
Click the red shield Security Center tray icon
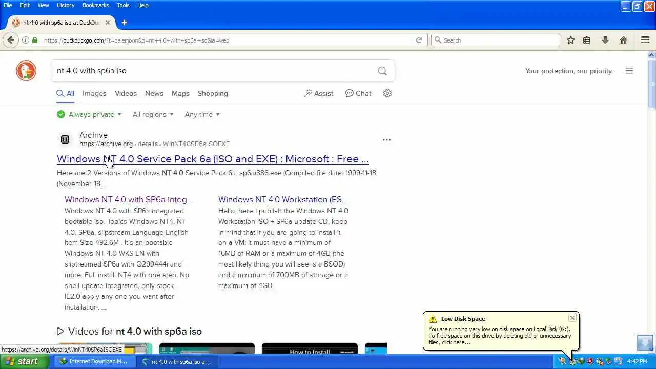[590, 361]
